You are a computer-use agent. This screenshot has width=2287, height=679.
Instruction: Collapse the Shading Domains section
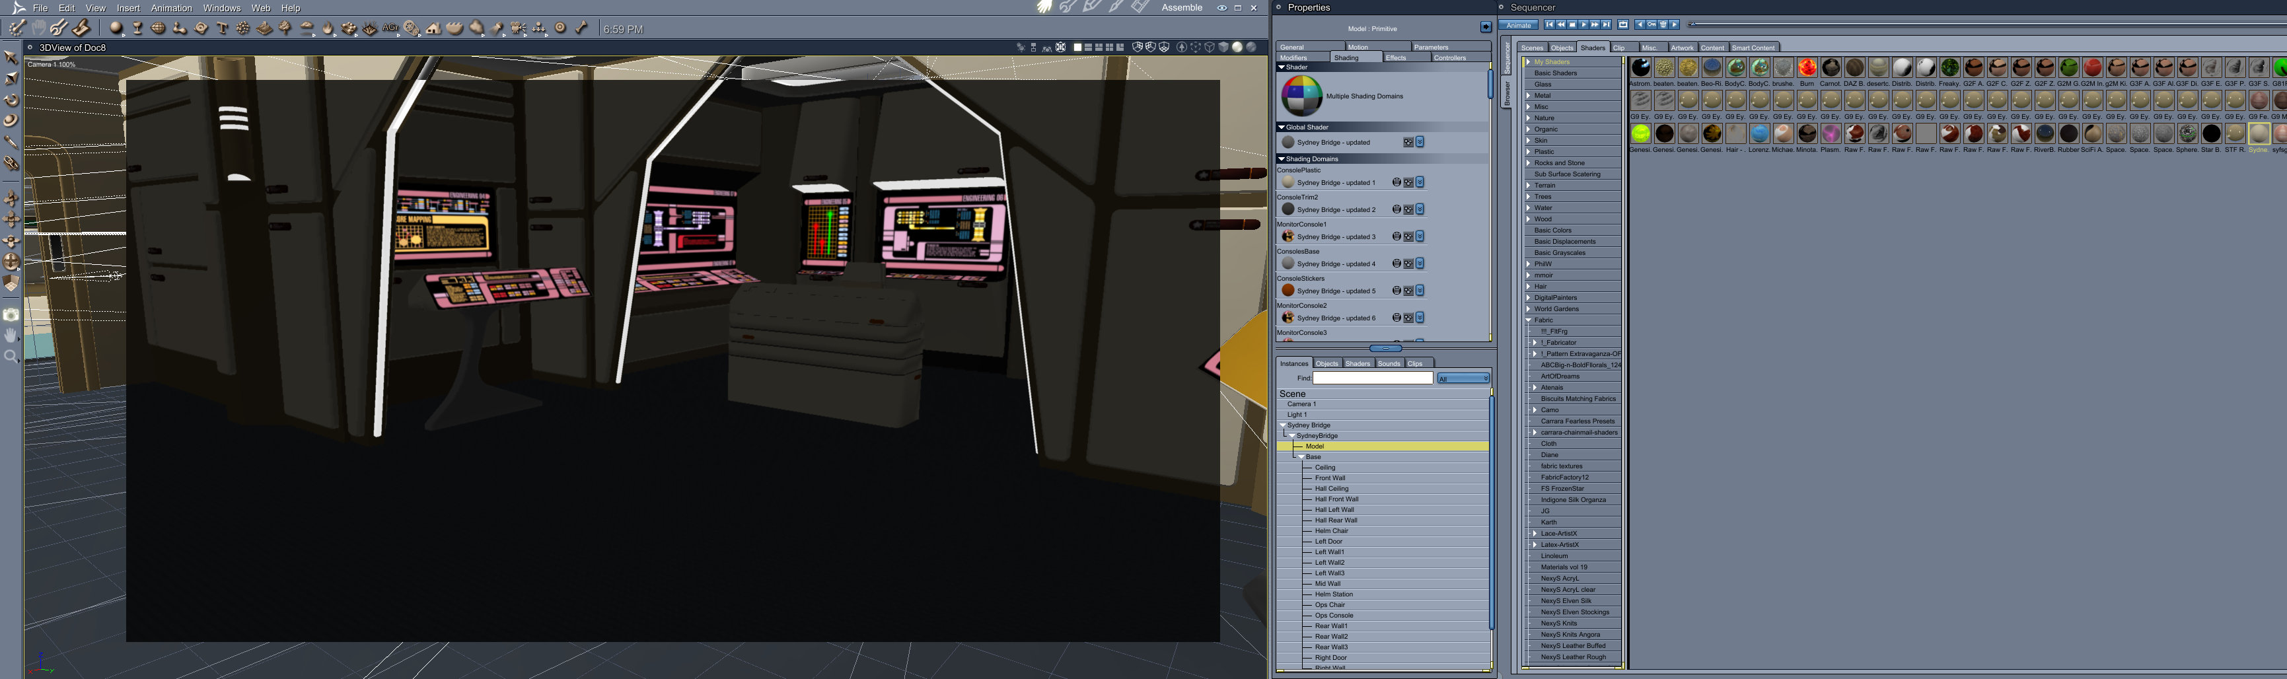click(1281, 159)
